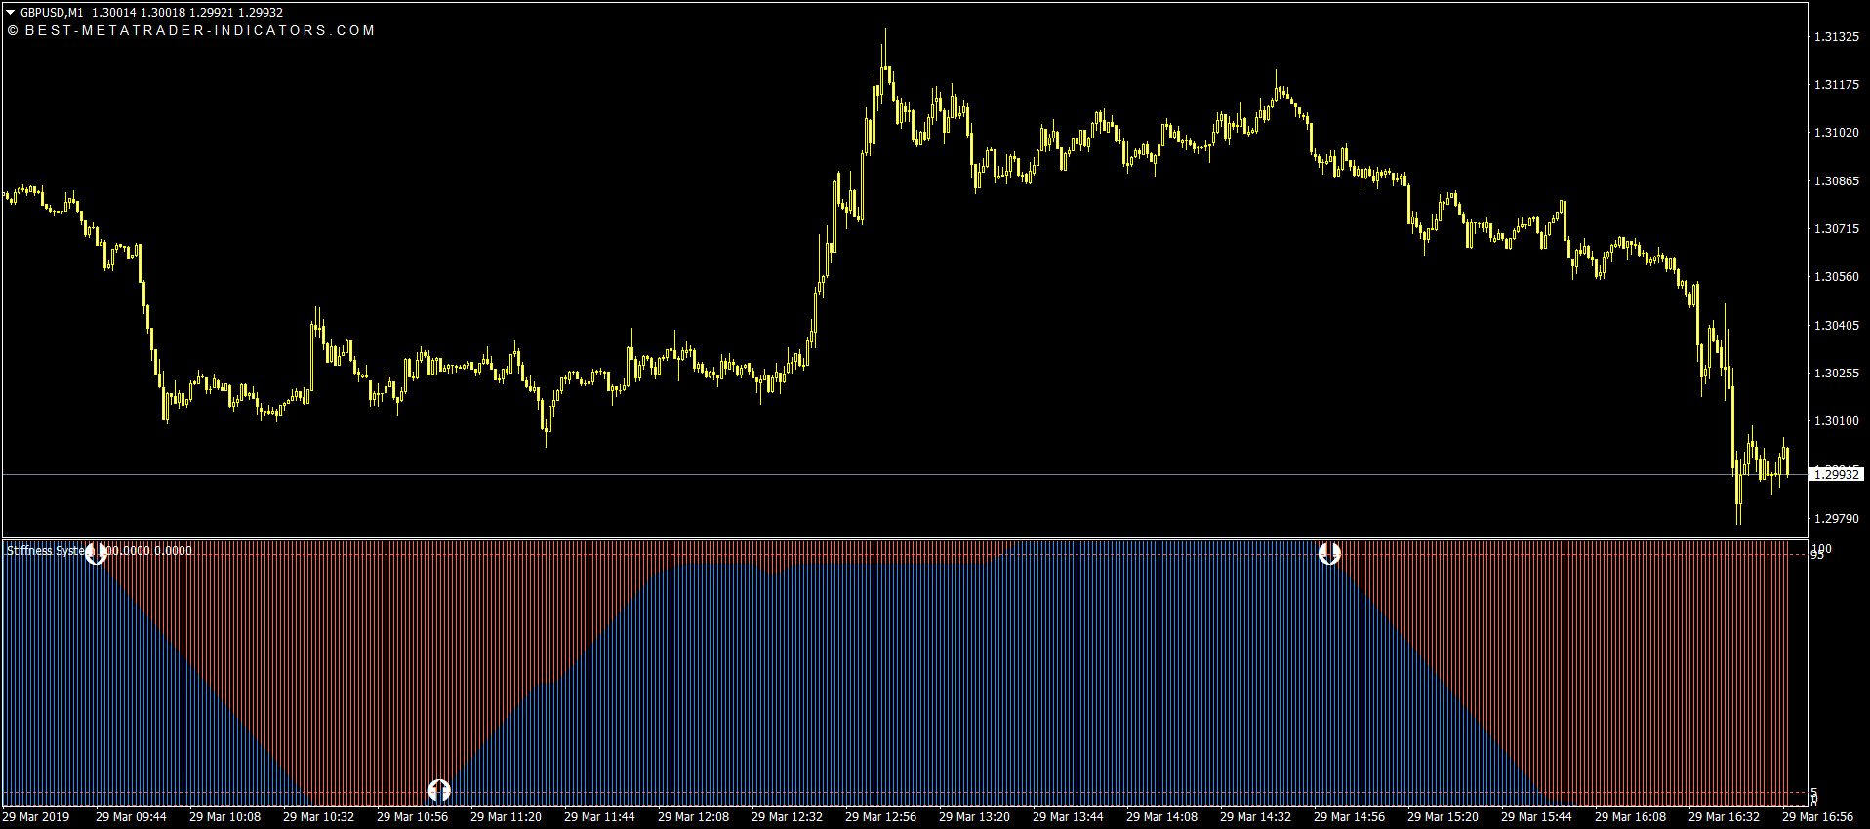Click the 29 Mar 14:08 time label

(1161, 817)
